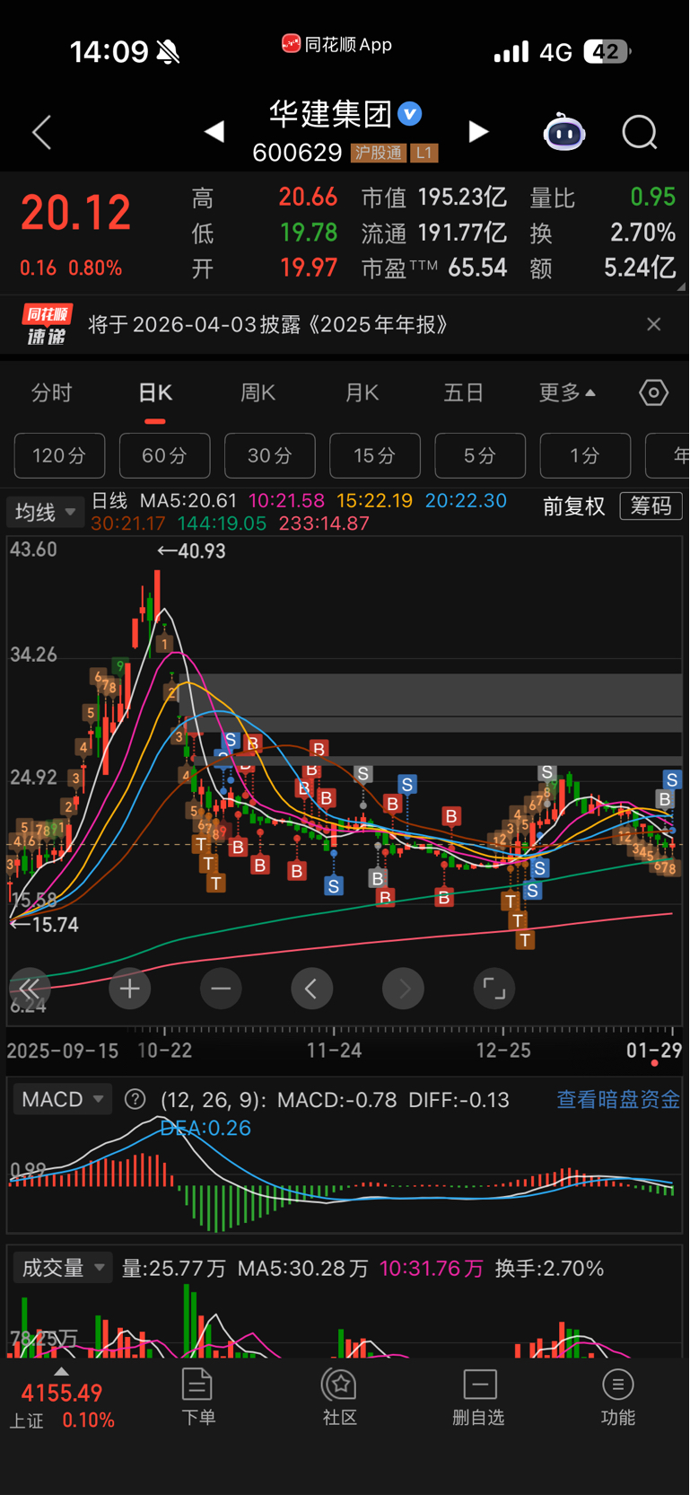Switch to 五日 tab

point(464,392)
